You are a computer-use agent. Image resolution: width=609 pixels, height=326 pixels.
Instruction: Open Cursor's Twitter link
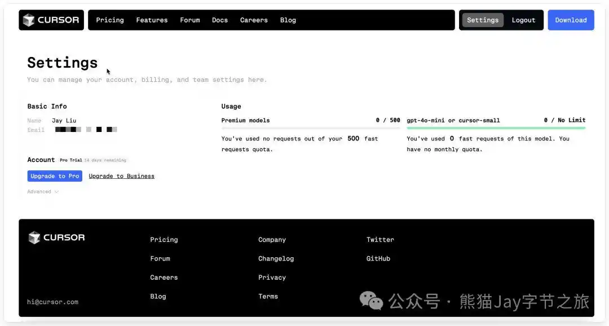tap(380, 239)
